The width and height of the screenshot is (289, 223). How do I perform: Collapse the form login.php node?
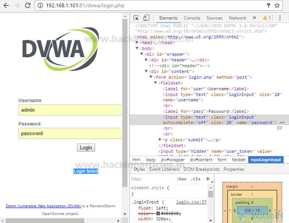[151, 77]
